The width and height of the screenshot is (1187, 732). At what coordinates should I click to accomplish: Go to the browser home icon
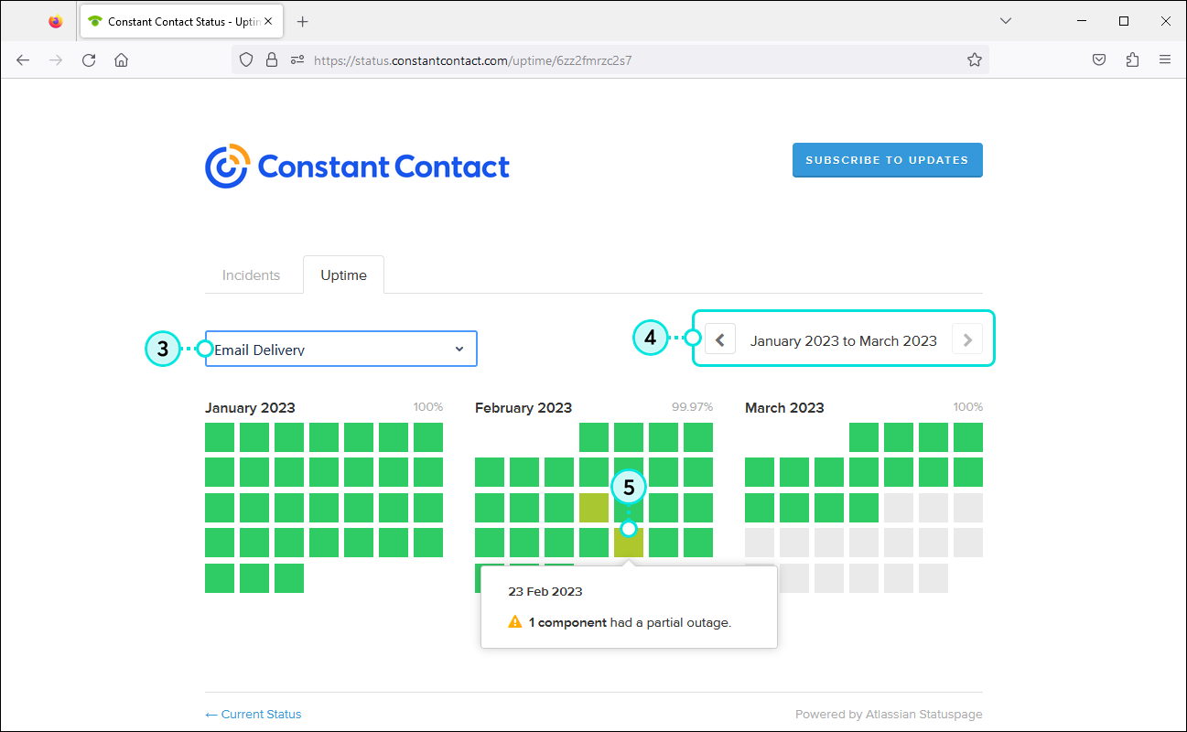point(121,59)
